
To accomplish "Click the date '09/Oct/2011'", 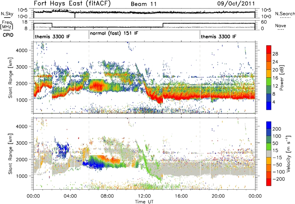I will click(236, 4).
